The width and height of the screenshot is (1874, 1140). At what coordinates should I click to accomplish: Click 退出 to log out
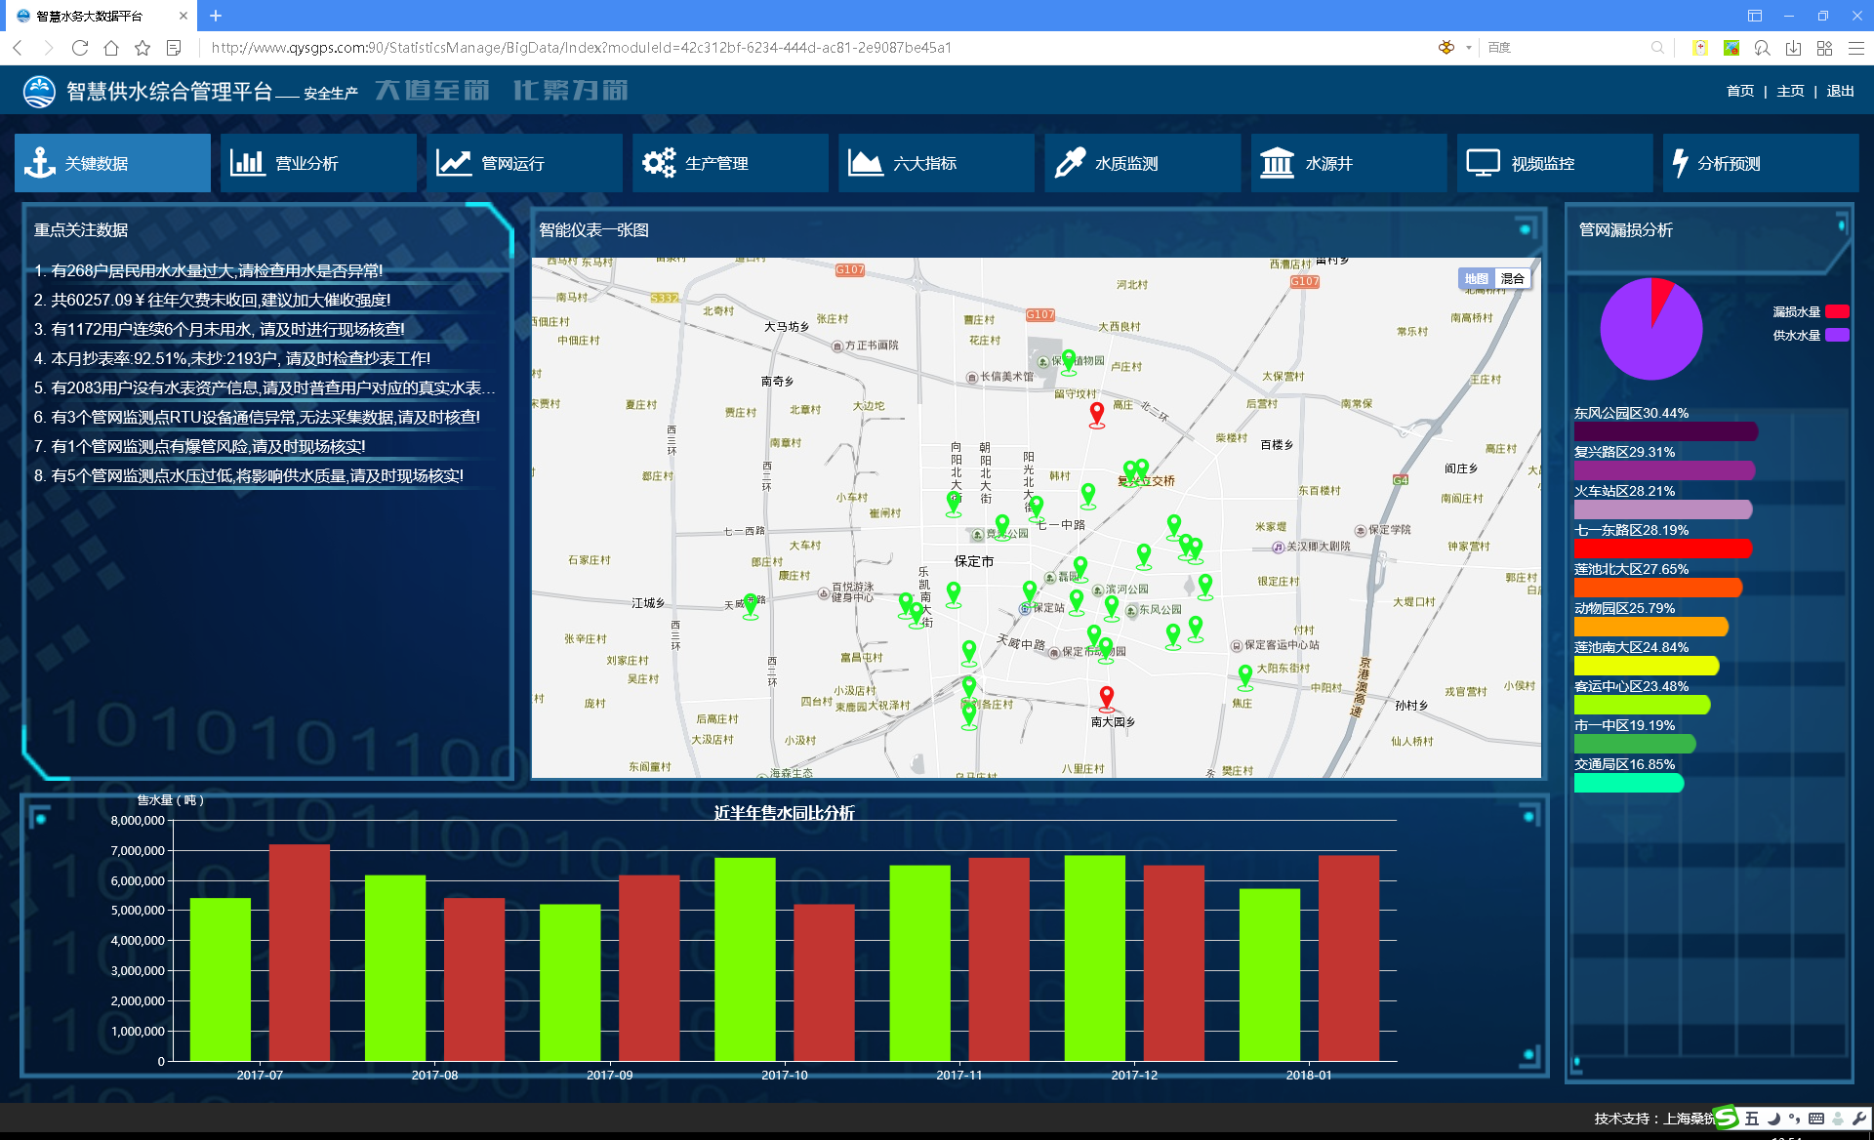coord(1840,91)
